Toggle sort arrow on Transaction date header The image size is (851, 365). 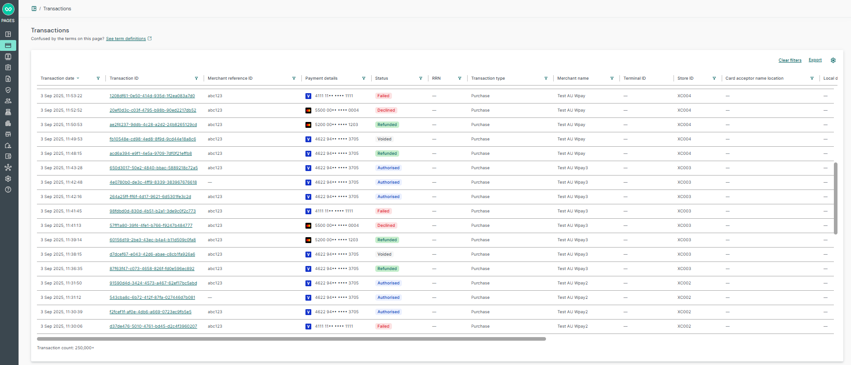click(x=78, y=78)
